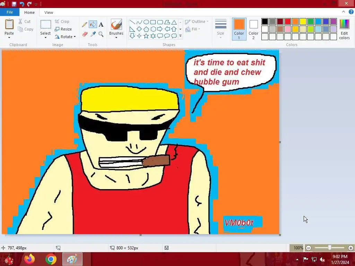Pick the purple color swatch
This screenshot has height=266, width=355.
[334, 21]
